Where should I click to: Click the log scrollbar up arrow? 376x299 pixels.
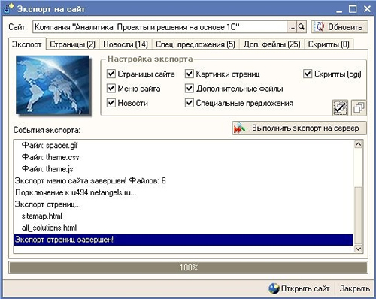(x=358, y=144)
